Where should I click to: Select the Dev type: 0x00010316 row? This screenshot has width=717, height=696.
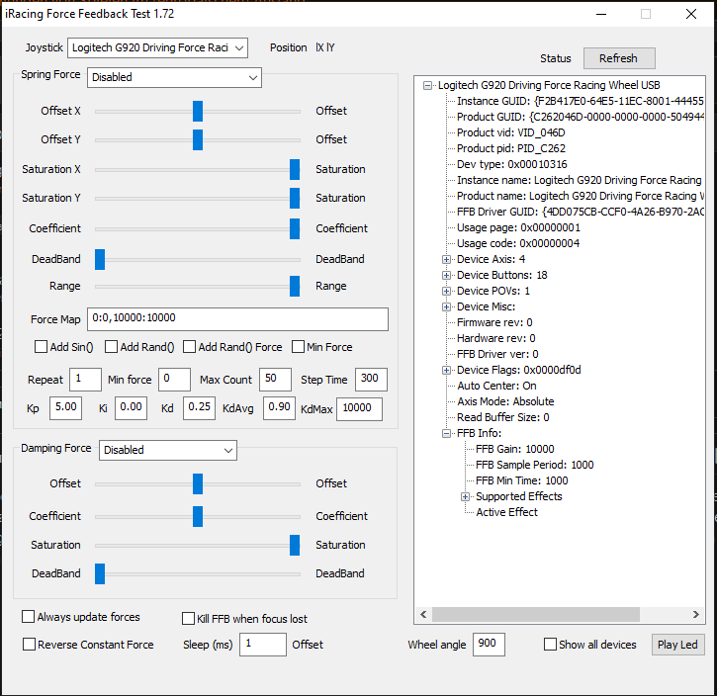coord(512,164)
